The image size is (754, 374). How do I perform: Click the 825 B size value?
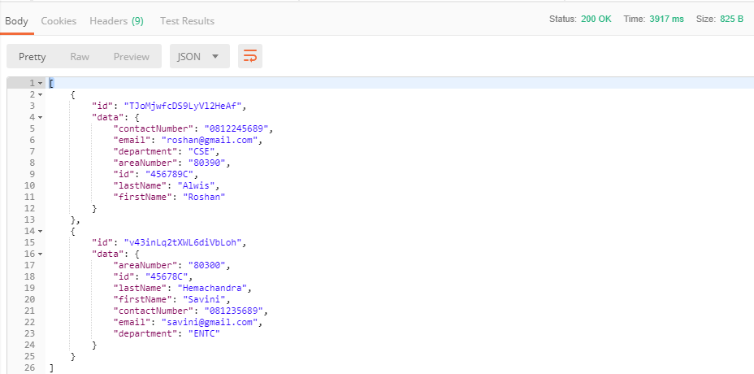[x=731, y=20]
